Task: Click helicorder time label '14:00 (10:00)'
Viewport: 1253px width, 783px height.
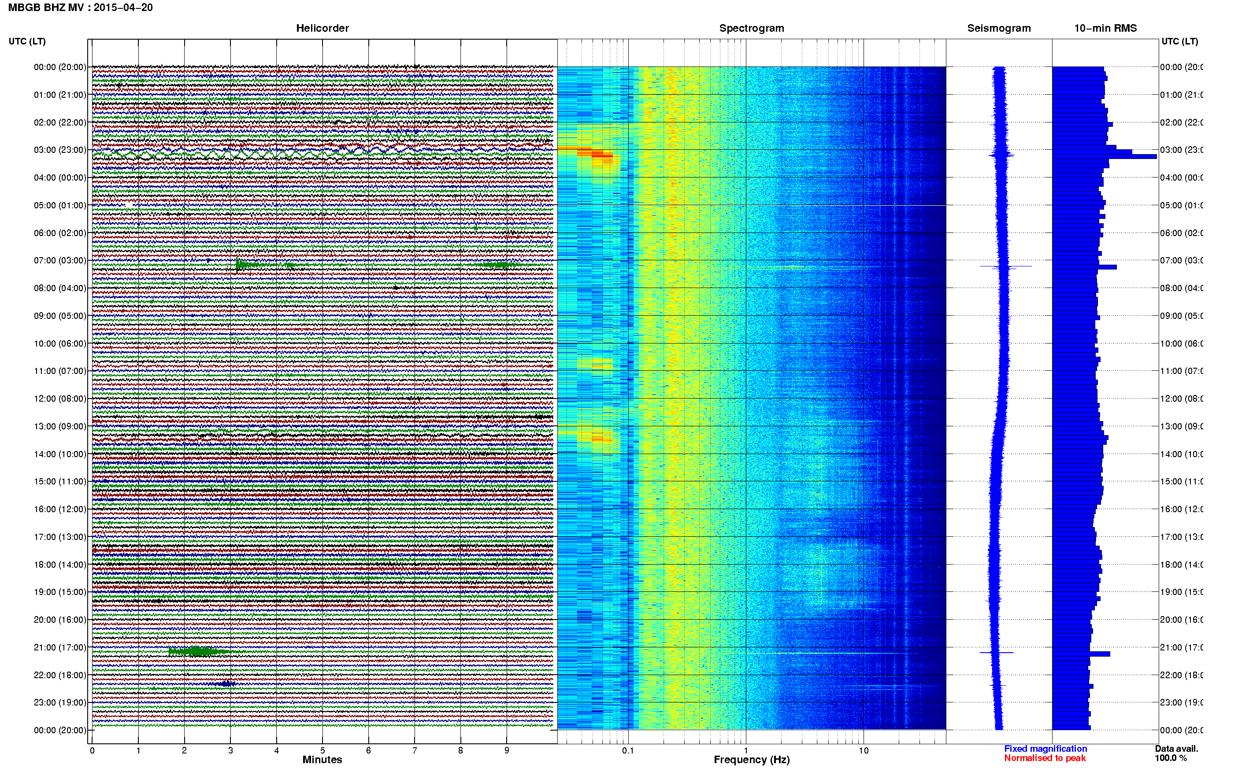Action: pyautogui.click(x=60, y=454)
